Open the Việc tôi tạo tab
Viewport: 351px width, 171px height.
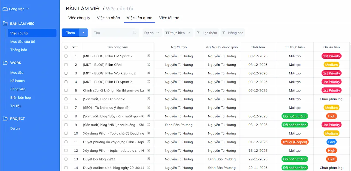coord(169,18)
